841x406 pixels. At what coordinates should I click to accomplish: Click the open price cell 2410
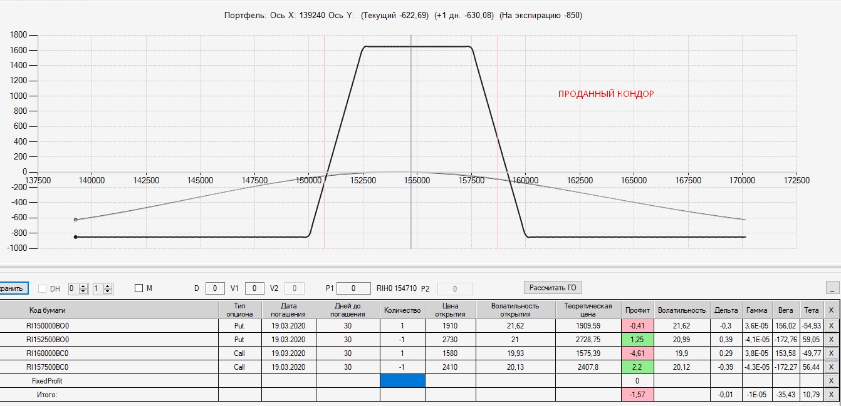tap(450, 367)
